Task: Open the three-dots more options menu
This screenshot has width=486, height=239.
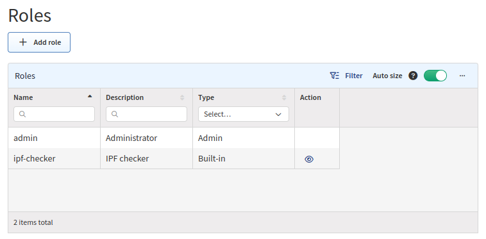Action: coord(462,76)
